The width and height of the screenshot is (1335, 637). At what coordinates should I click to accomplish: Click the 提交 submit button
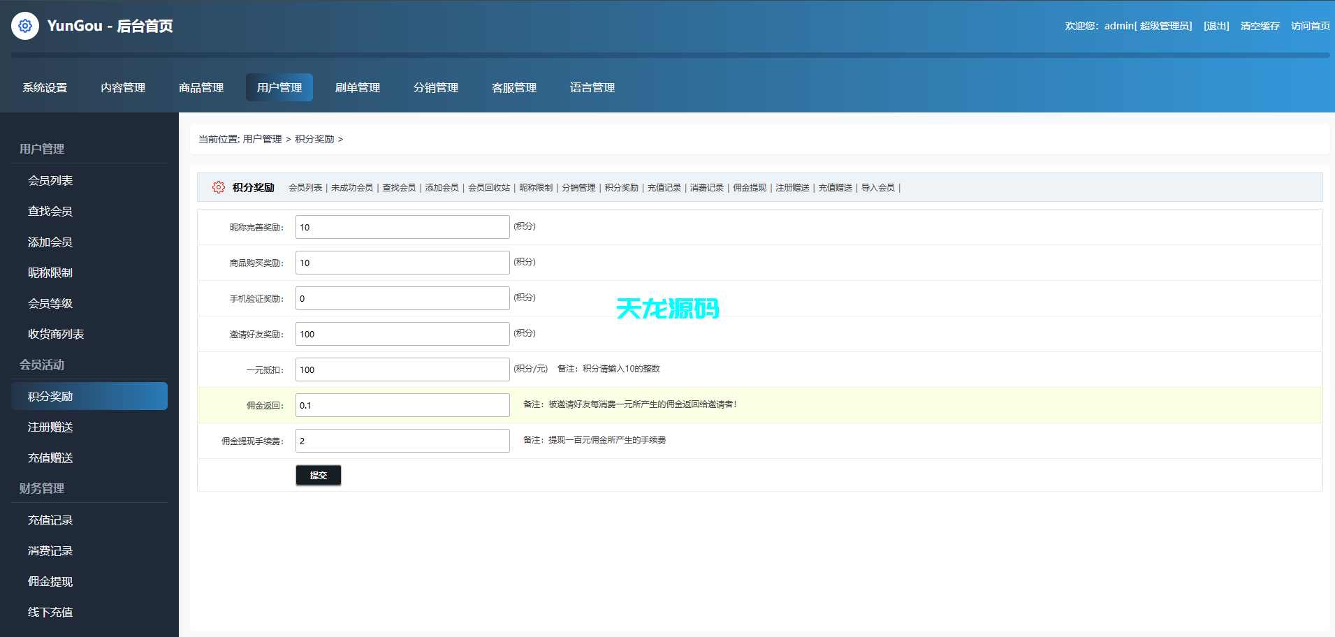pyautogui.click(x=318, y=475)
